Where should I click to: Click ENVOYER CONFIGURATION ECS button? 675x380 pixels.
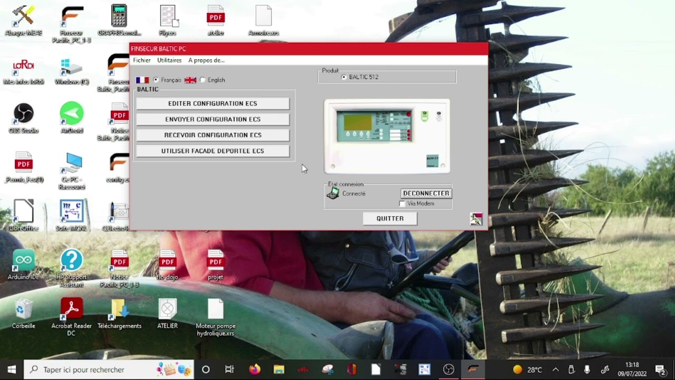pyautogui.click(x=213, y=119)
